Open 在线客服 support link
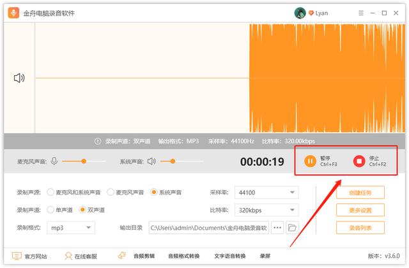This screenshot has height=268, width=409. click(x=86, y=257)
